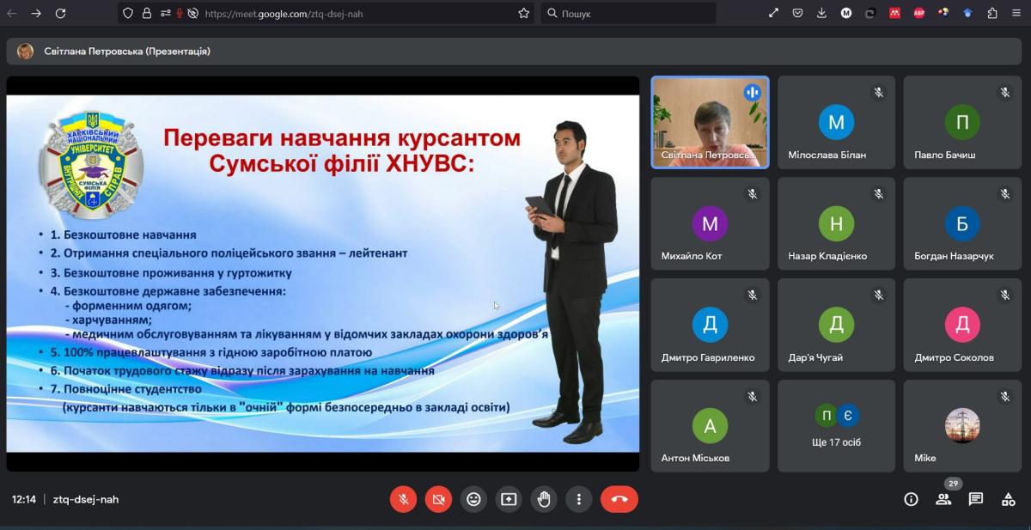
Task: Click the muted mic icon on Дар'я Чугай tile
Action: pyautogui.click(x=878, y=295)
